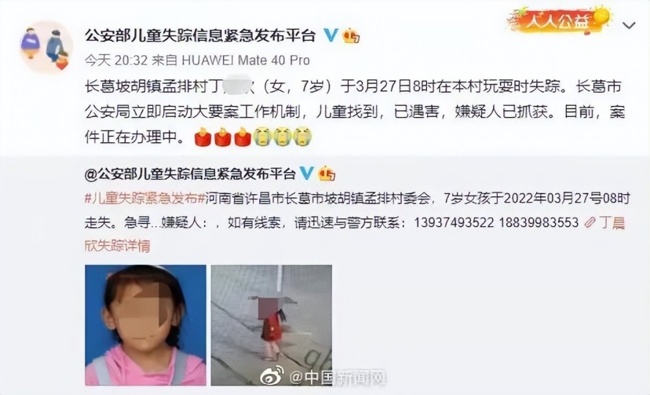Click the thumbs-up badge in the reposted post

coord(327,173)
